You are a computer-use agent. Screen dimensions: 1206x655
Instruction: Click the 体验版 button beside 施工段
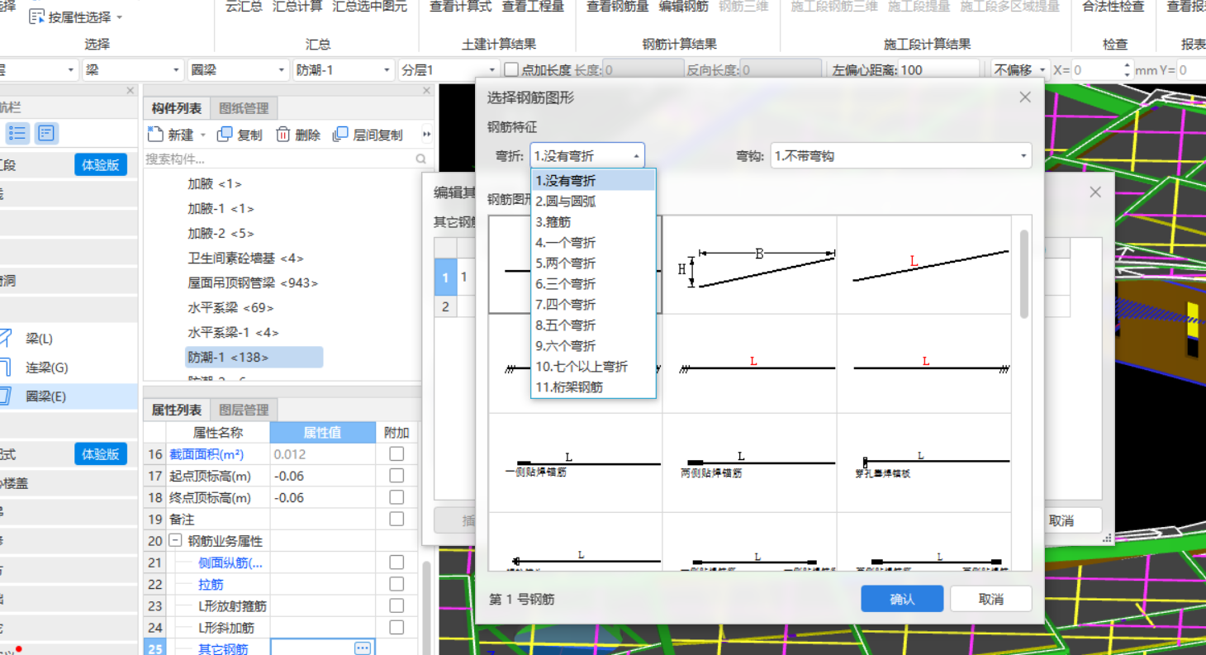pyautogui.click(x=101, y=164)
